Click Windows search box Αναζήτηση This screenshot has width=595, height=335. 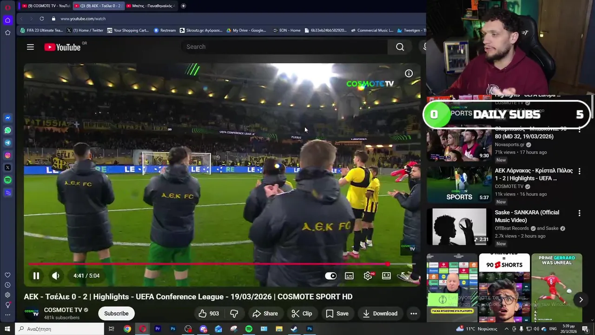[x=59, y=329]
